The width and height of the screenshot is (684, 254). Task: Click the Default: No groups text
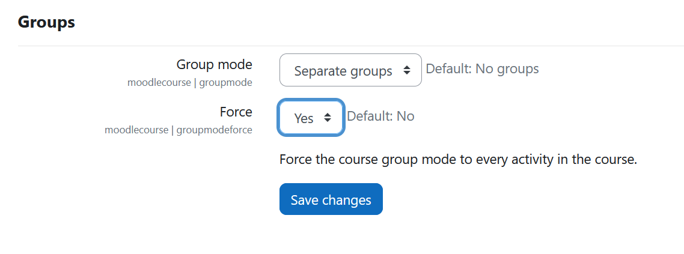[x=482, y=69]
